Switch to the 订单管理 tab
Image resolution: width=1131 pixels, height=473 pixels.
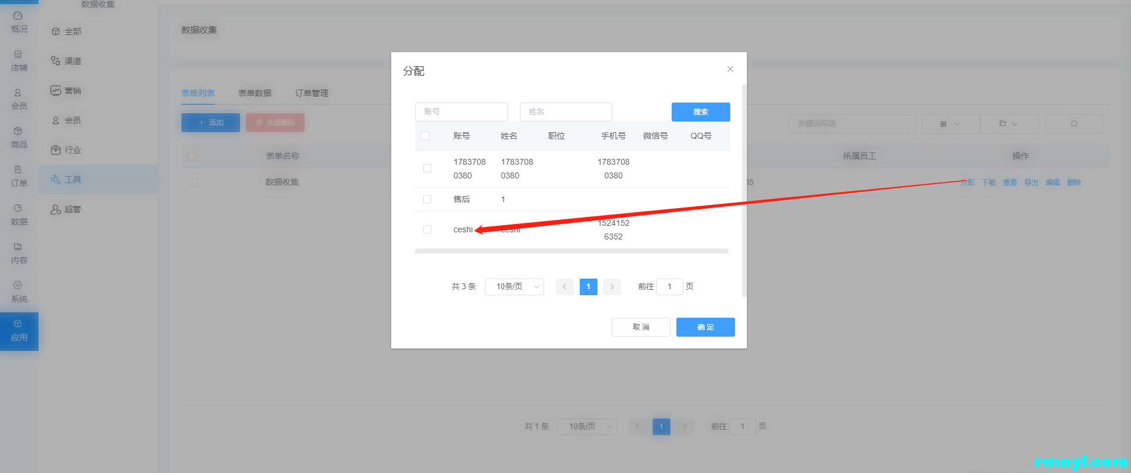[x=312, y=93]
